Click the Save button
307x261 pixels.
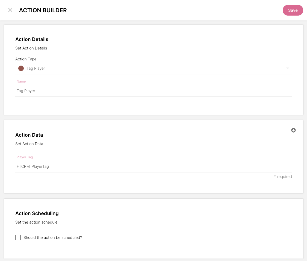point(293,10)
